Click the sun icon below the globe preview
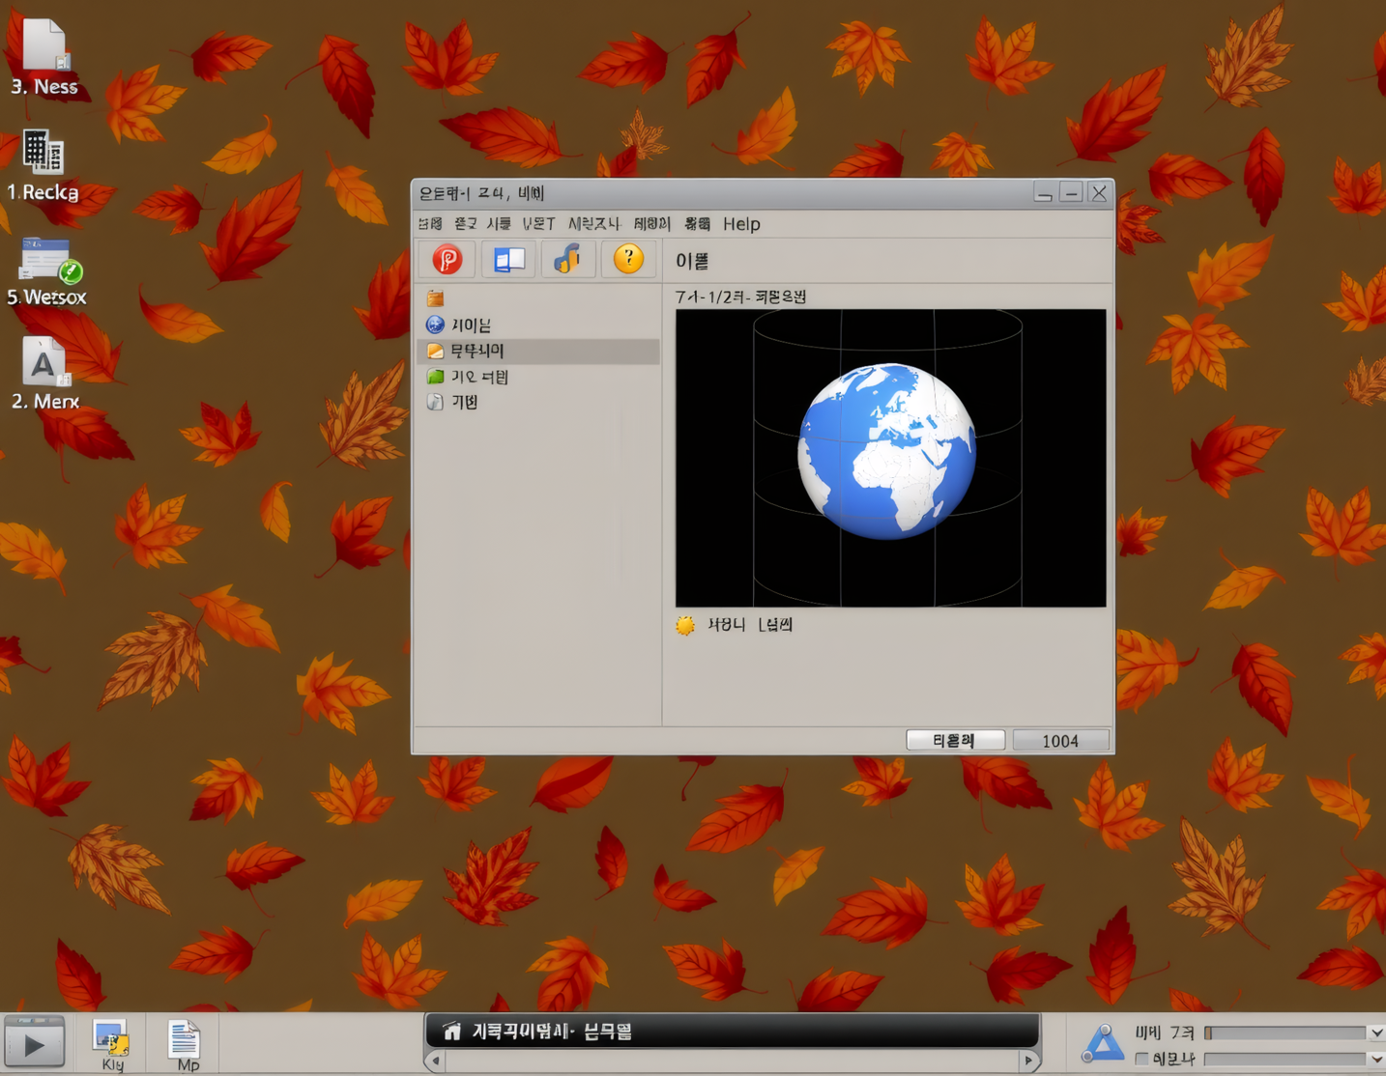 coord(685,625)
